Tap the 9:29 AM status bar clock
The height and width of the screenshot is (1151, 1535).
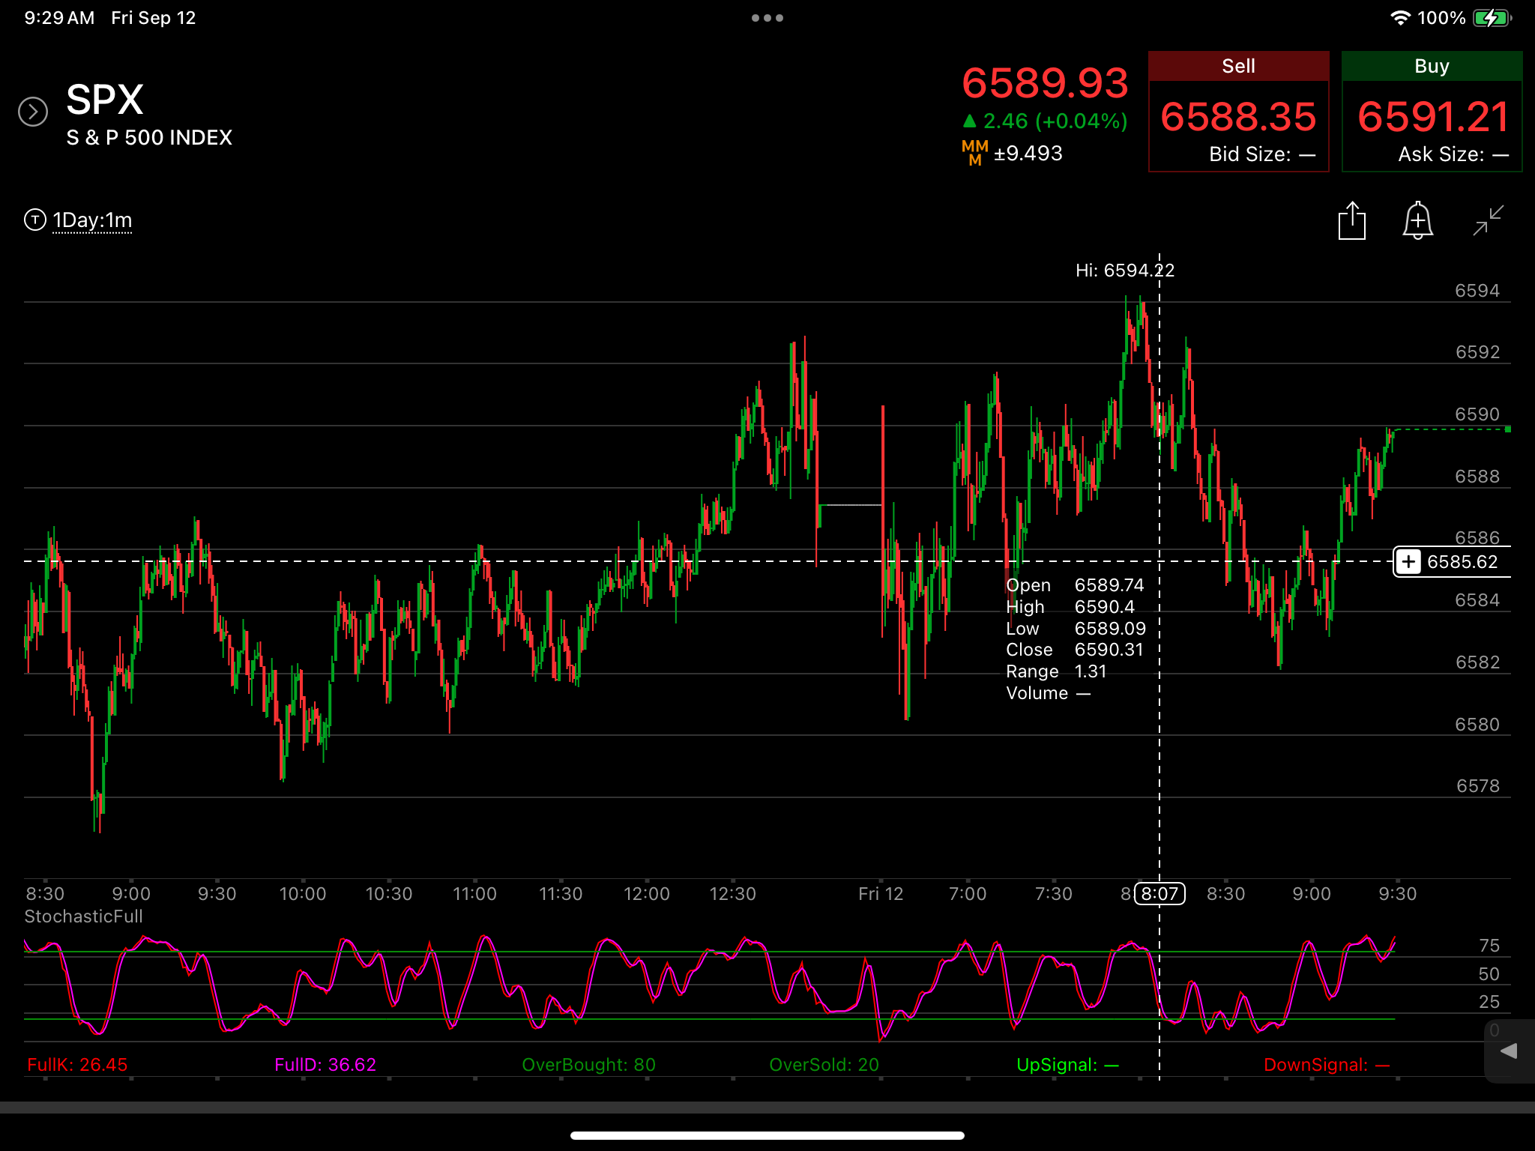[59, 18]
